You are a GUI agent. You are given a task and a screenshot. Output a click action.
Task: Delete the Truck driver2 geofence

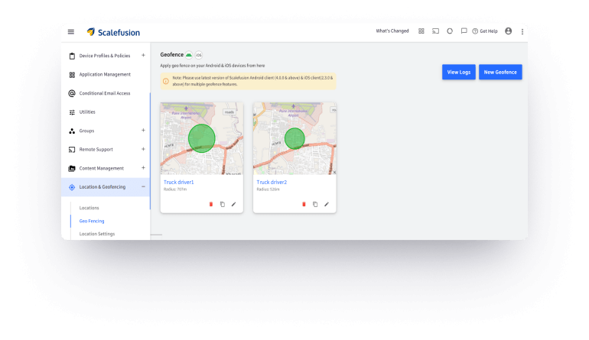tap(304, 204)
